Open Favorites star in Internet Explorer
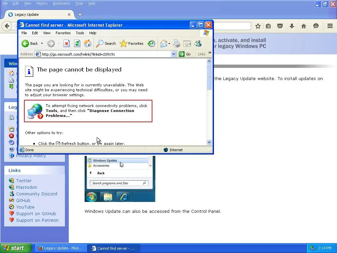The height and width of the screenshot is (253, 337). 131,43
